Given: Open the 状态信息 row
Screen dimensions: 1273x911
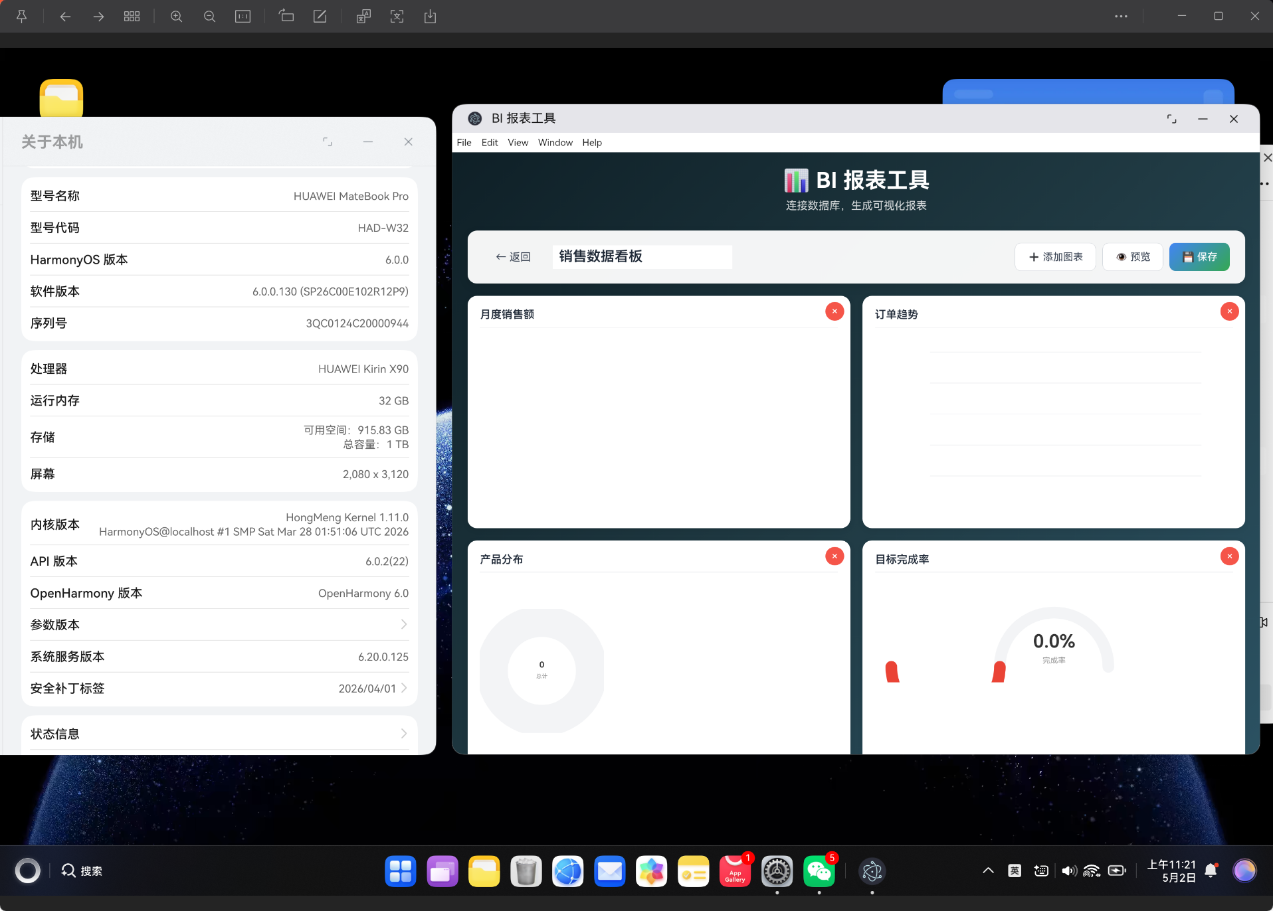Looking at the screenshot, I should [x=219, y=734].
